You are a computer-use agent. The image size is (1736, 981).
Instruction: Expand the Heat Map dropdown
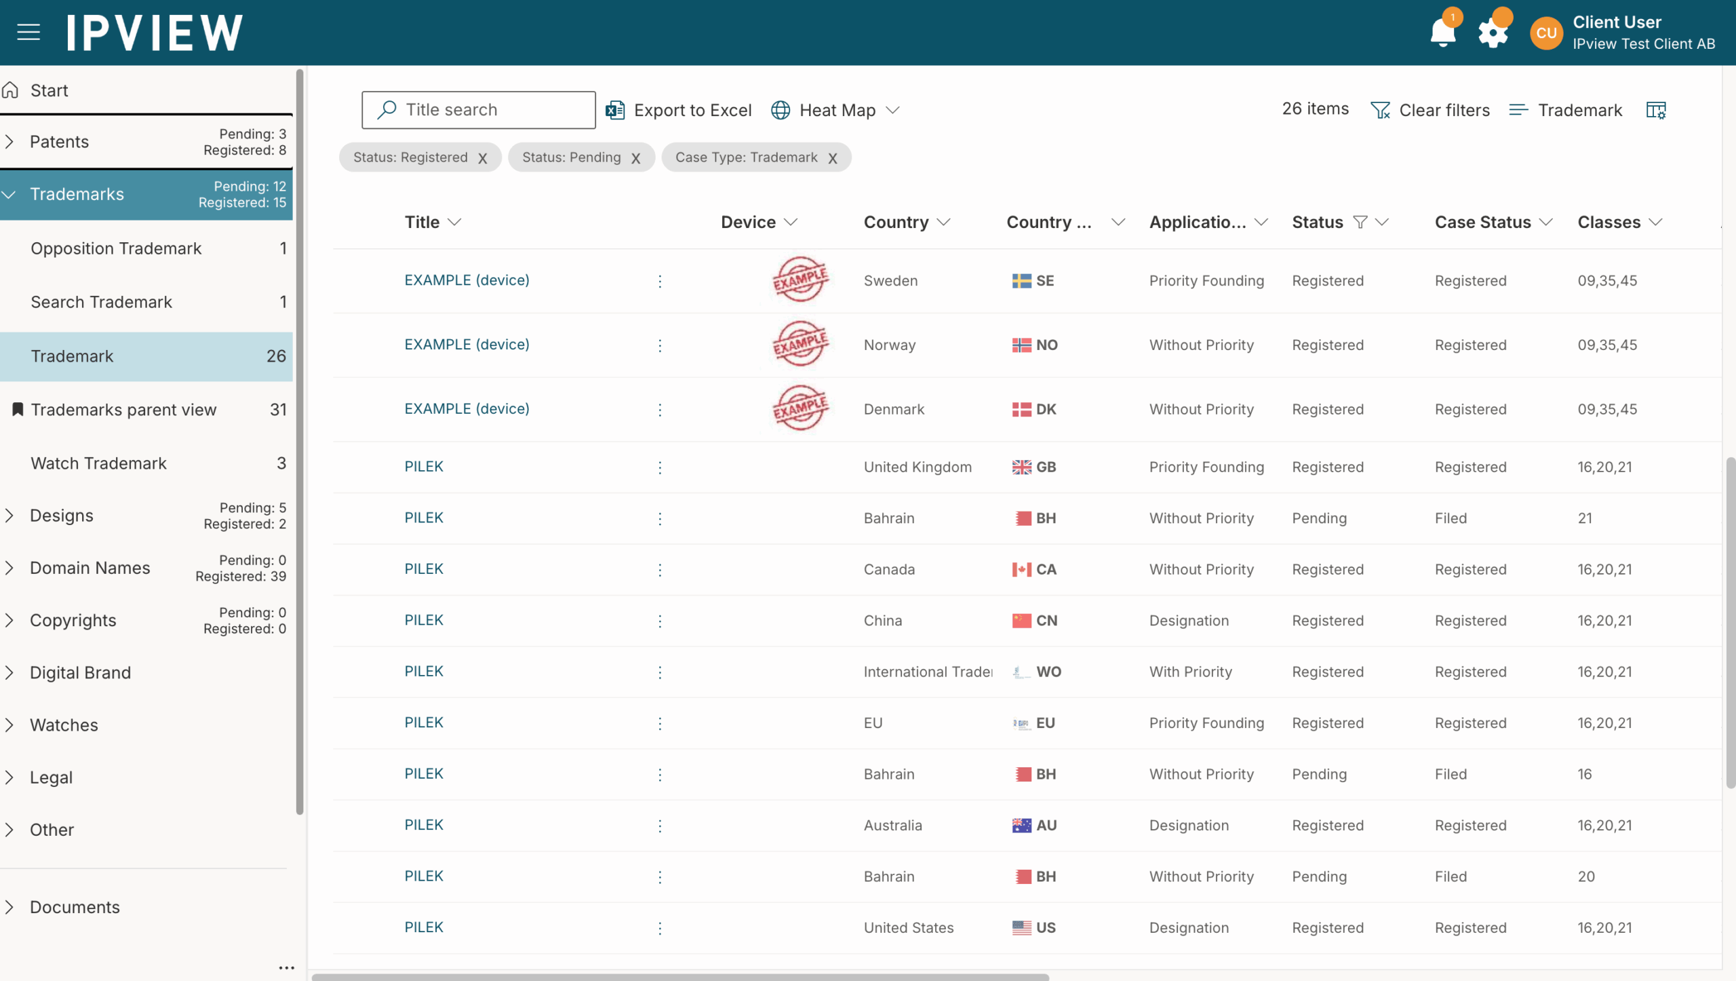(x=892, y=110)
